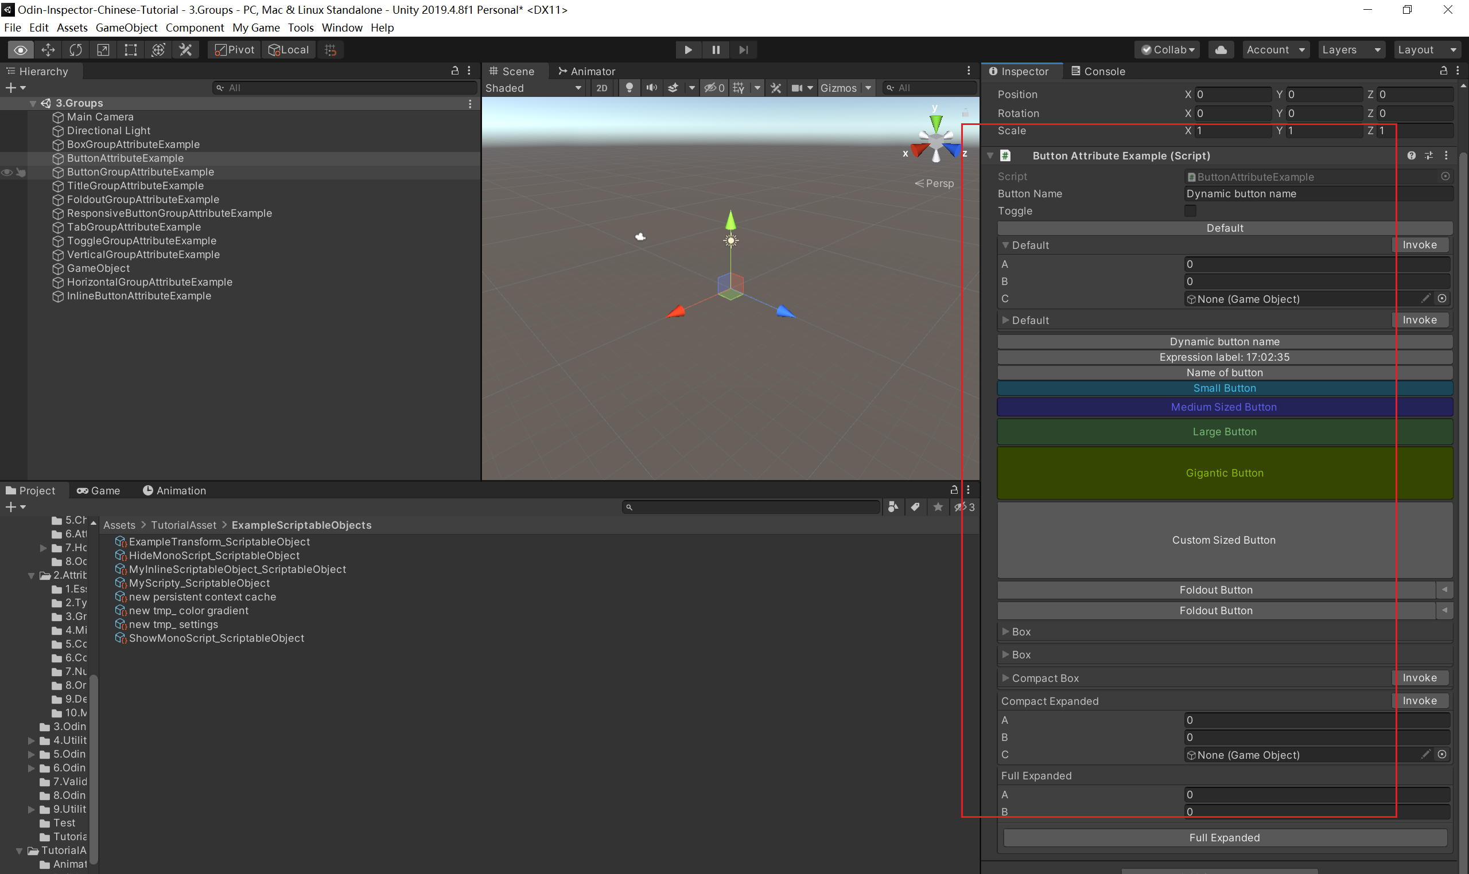Select the Rotate tool
Image resolution: width=1469 pixels, height=874 pixels.
click(76, 50)
